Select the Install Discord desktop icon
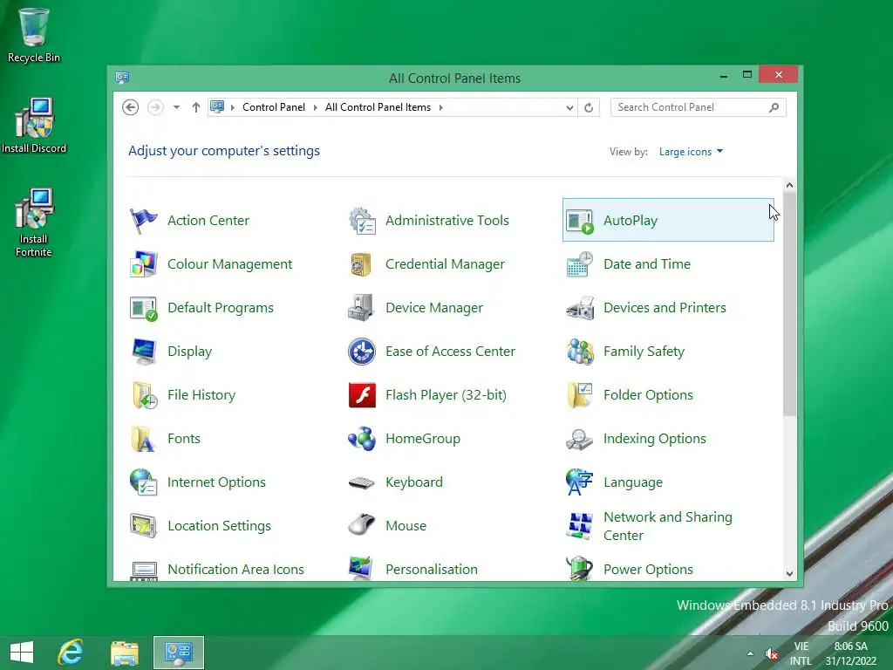893x670 pixels. click(x=34, y=126)
